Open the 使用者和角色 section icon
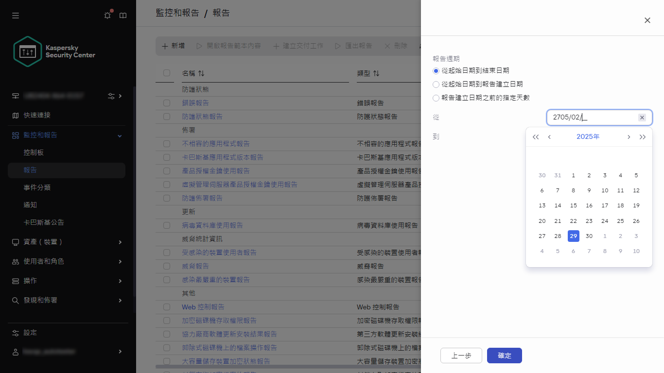Screen dimensions: 664x373 tap(16, 261)
